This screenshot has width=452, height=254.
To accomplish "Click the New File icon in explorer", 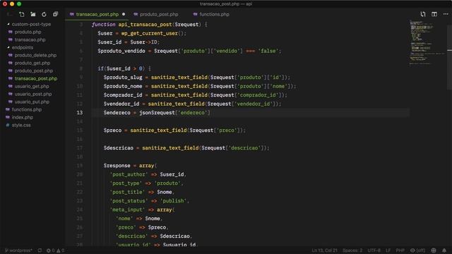I will tap(22, 14).
